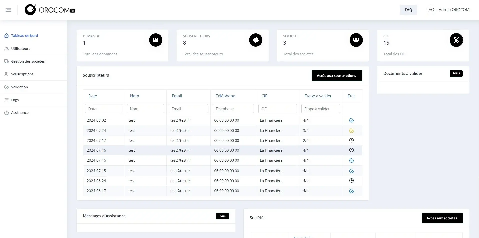The image size is (479, 238).
Task: Click the clock status icon for 2024-07-17
Action: click(351, 140)
